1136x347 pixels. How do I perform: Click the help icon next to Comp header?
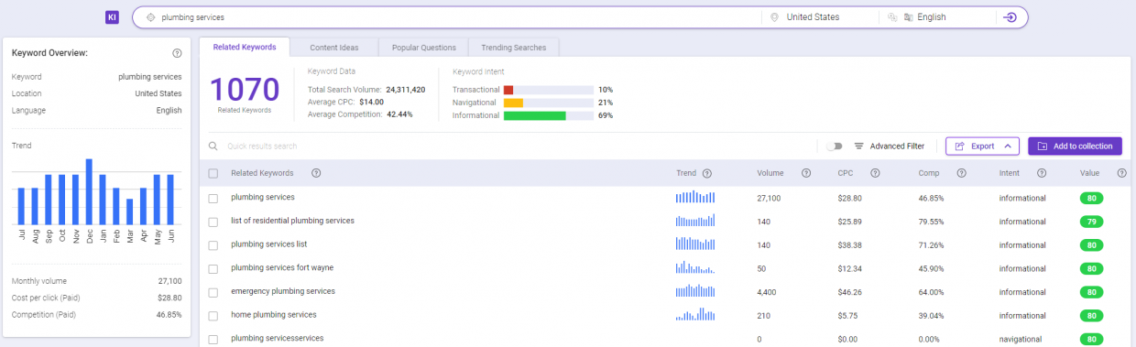[961, 173]
